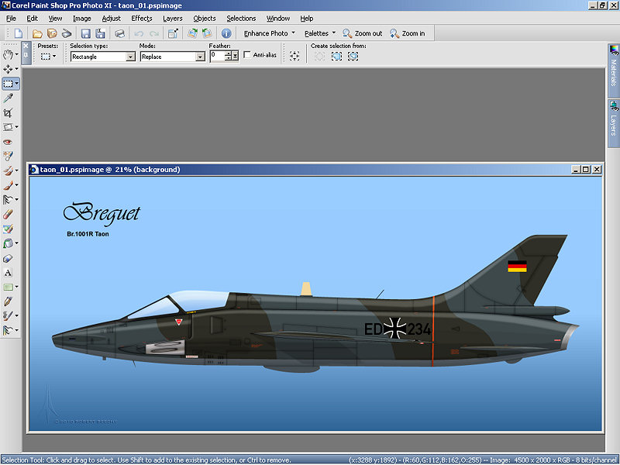620x465 pixels.
Task: Click the Resize image icon
Action: pos(173,33)
